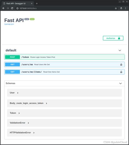129x145 pixels.
Task: Click the Fast API page title
Action: tap(14, 20)
